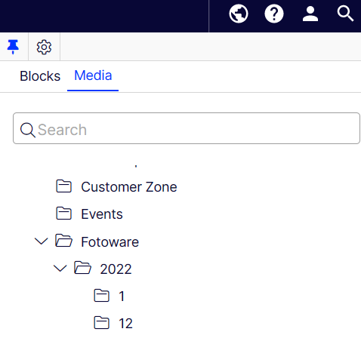Image resolution: width=361 pixels, height=338 pixels.
Task: Open the user profile icon
Action: pyautogui.click(x=310, y=14)
